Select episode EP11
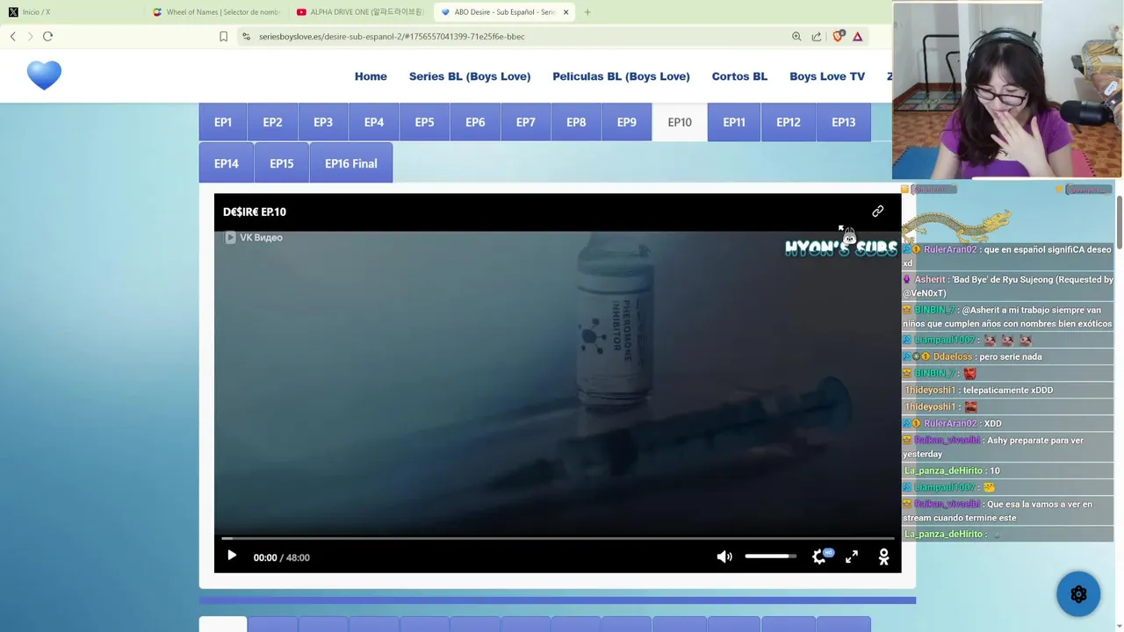This screenshot has height=632, width=1124. 734,122
